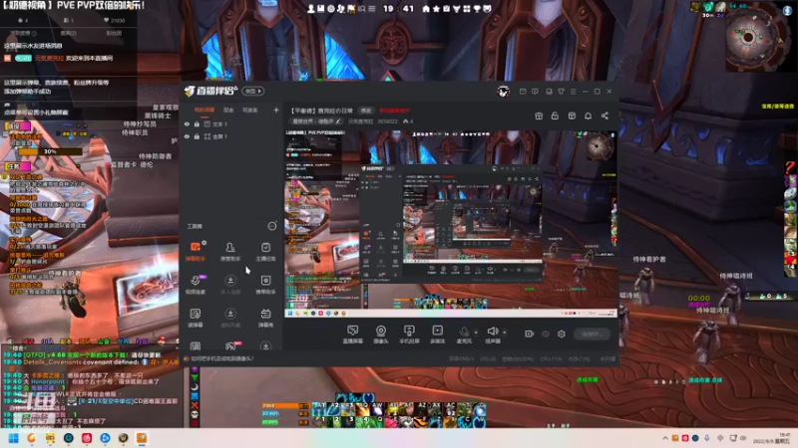Click the live start/stop button
798x448 pixels.
pyautogui.click(x=592, y=334)
